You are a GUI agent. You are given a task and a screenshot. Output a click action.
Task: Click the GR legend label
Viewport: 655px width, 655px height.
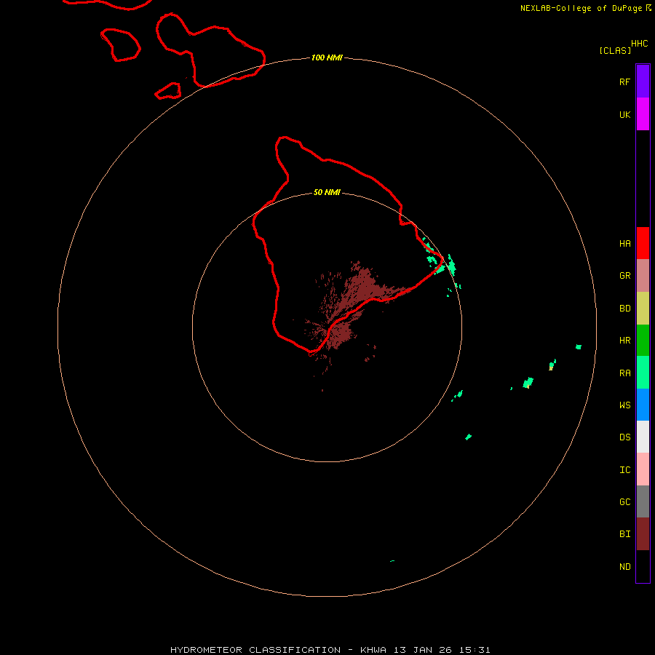click(x=624, y=276)
